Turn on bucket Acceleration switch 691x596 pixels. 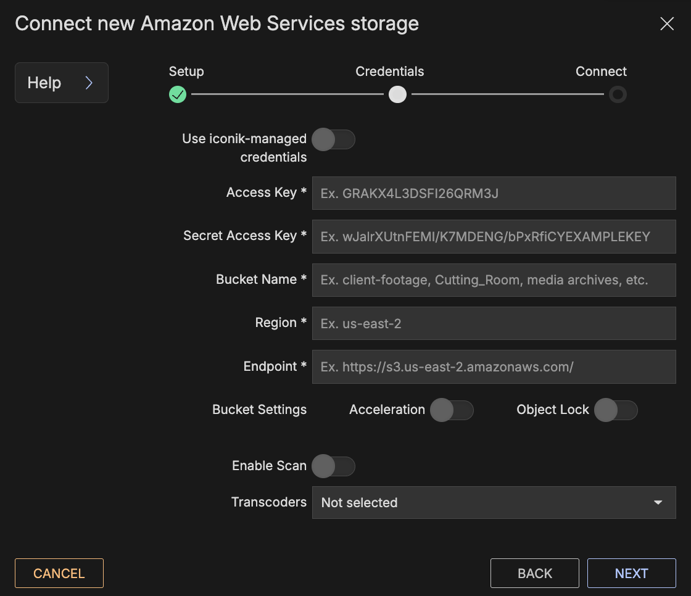pos(452,410)
